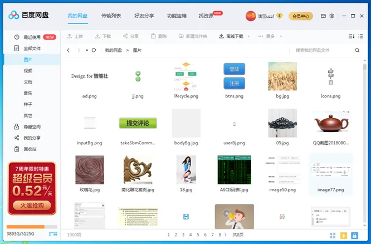This screenshot has height=244, width=371.
Task: Switch to list view layout icon
Action: tap(363, 36)
